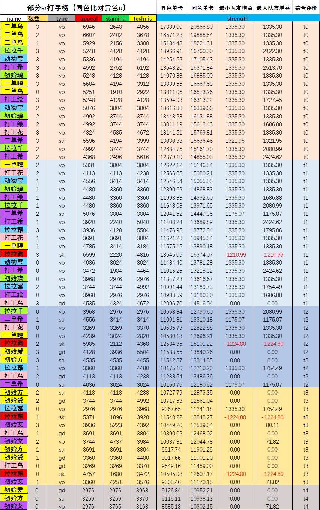Screen dimensions: 320x510
Task: Click technic value 6192
Action: pyautogui.click(x=143, y=67)
